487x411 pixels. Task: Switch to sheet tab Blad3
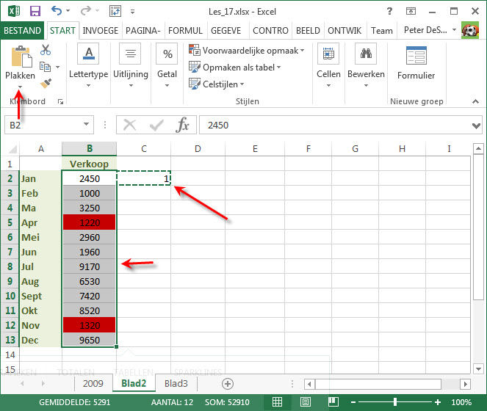(176, 383)
